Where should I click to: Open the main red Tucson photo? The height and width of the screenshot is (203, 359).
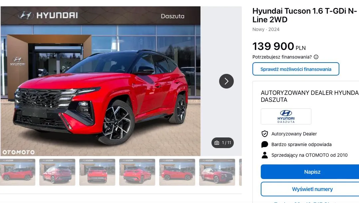point(101,81)
